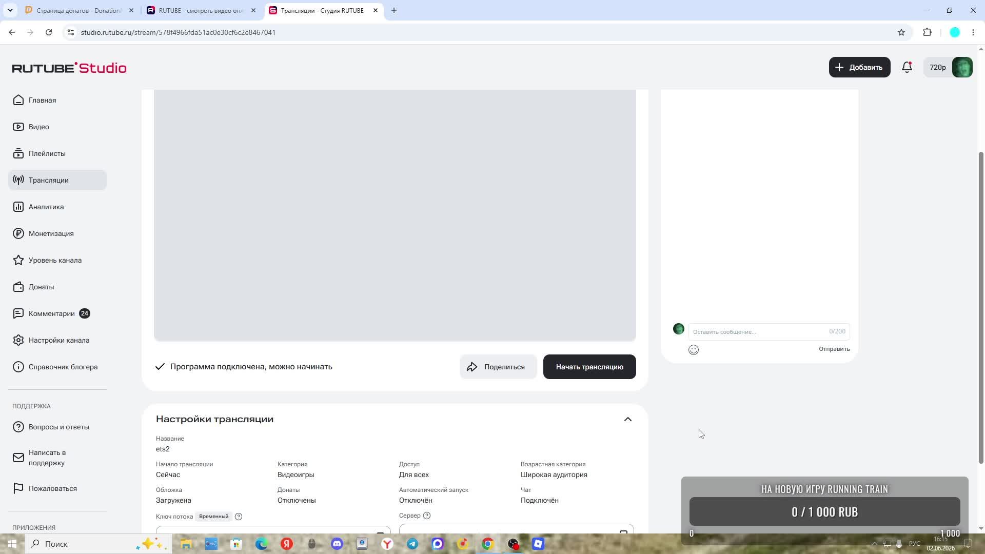Send the chat message with Отправить
Viewport: 985px width, 554px height.
834,349
